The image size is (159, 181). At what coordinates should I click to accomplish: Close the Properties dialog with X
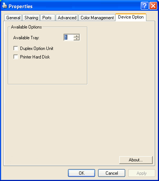153,6
